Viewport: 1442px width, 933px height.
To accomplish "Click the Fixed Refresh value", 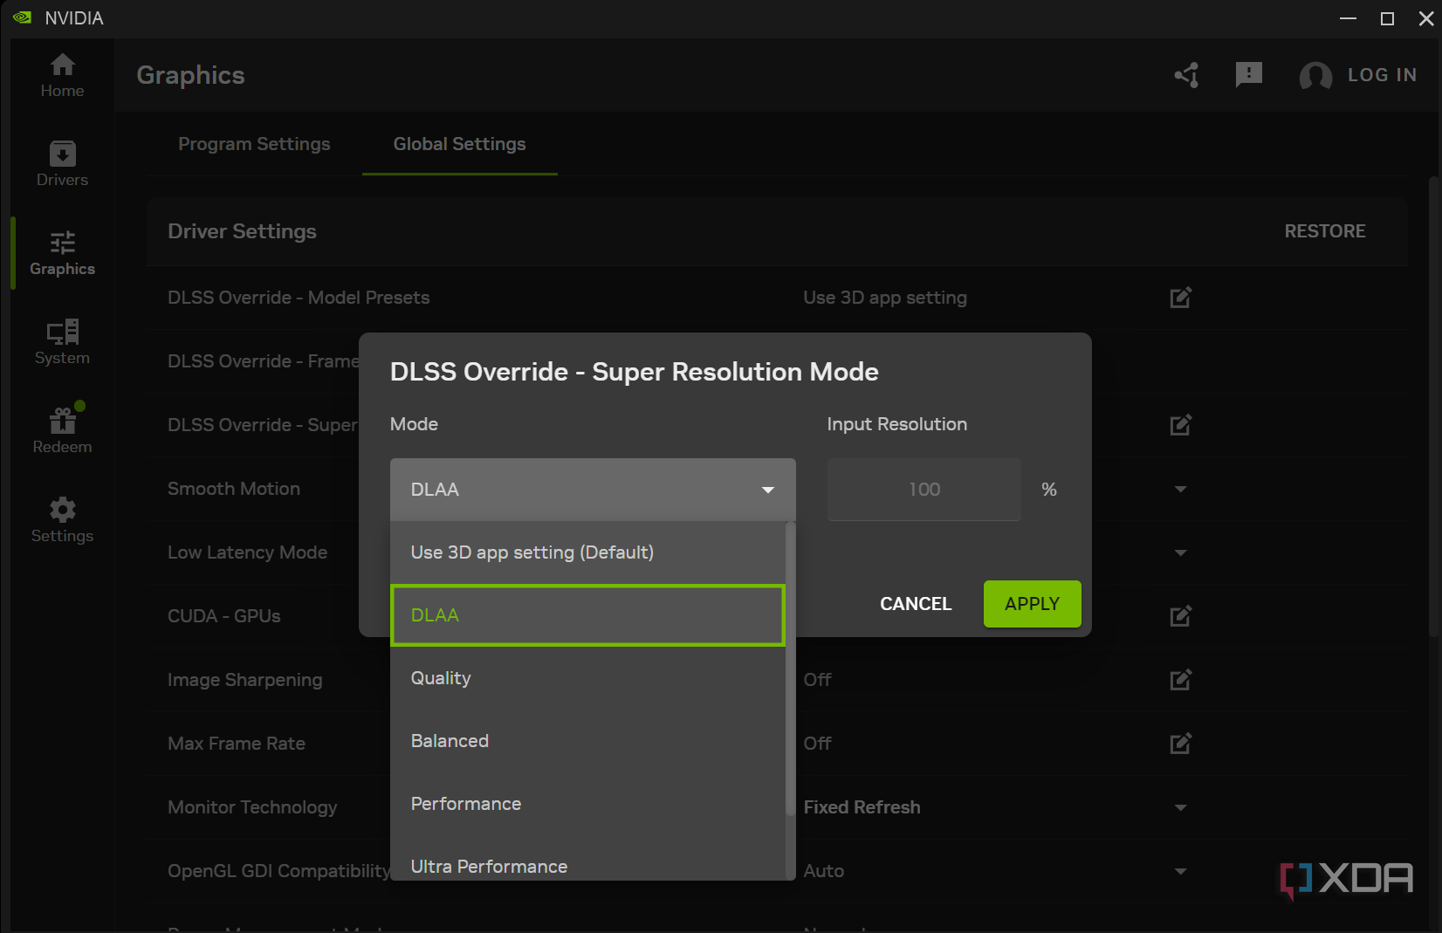I will click(x=862, y=807).
